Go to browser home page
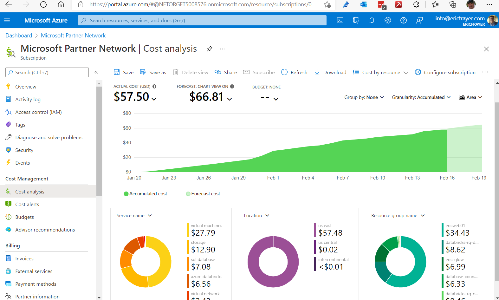The height and width of the screenshot is (300, 499). [61, 4]
